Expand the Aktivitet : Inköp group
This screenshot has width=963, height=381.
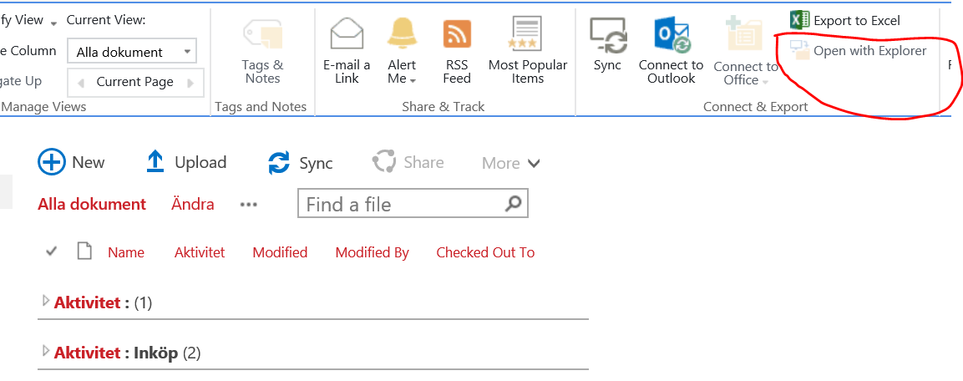click(x=46, y=353)
